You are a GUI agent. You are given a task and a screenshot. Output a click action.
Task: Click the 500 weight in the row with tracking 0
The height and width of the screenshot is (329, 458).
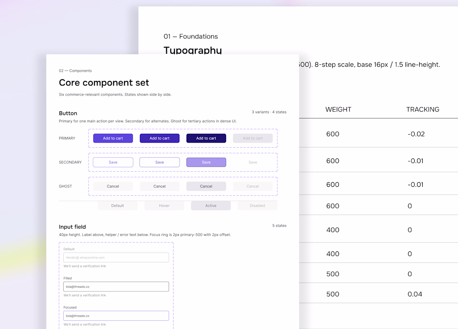click(333, 274)
